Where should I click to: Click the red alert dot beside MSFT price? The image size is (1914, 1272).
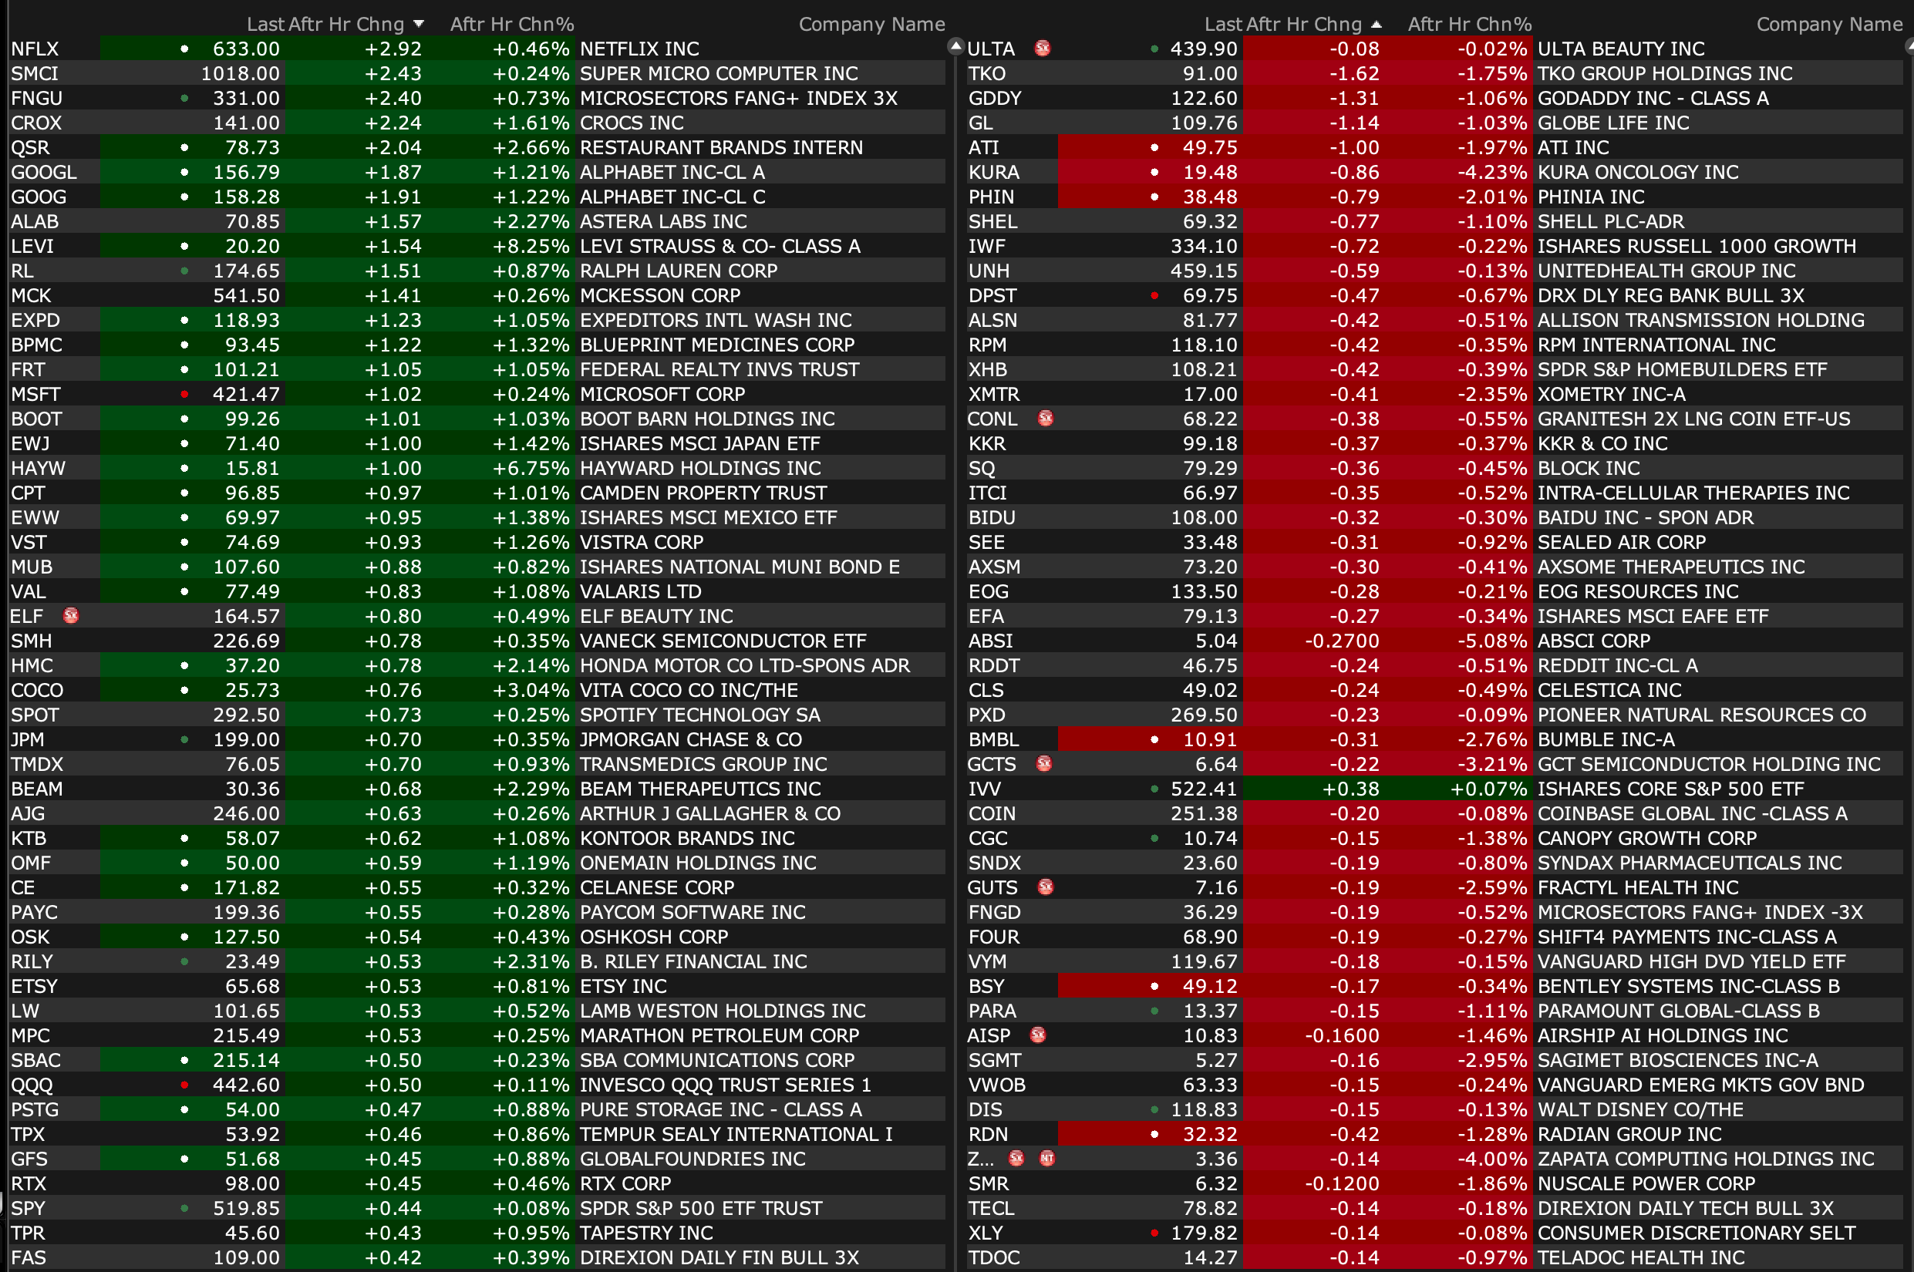[185, 394]
